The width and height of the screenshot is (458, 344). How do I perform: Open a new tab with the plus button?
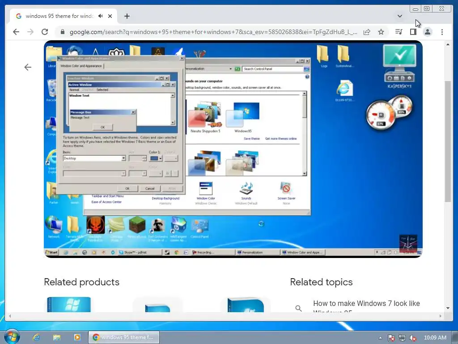(127, 16)
